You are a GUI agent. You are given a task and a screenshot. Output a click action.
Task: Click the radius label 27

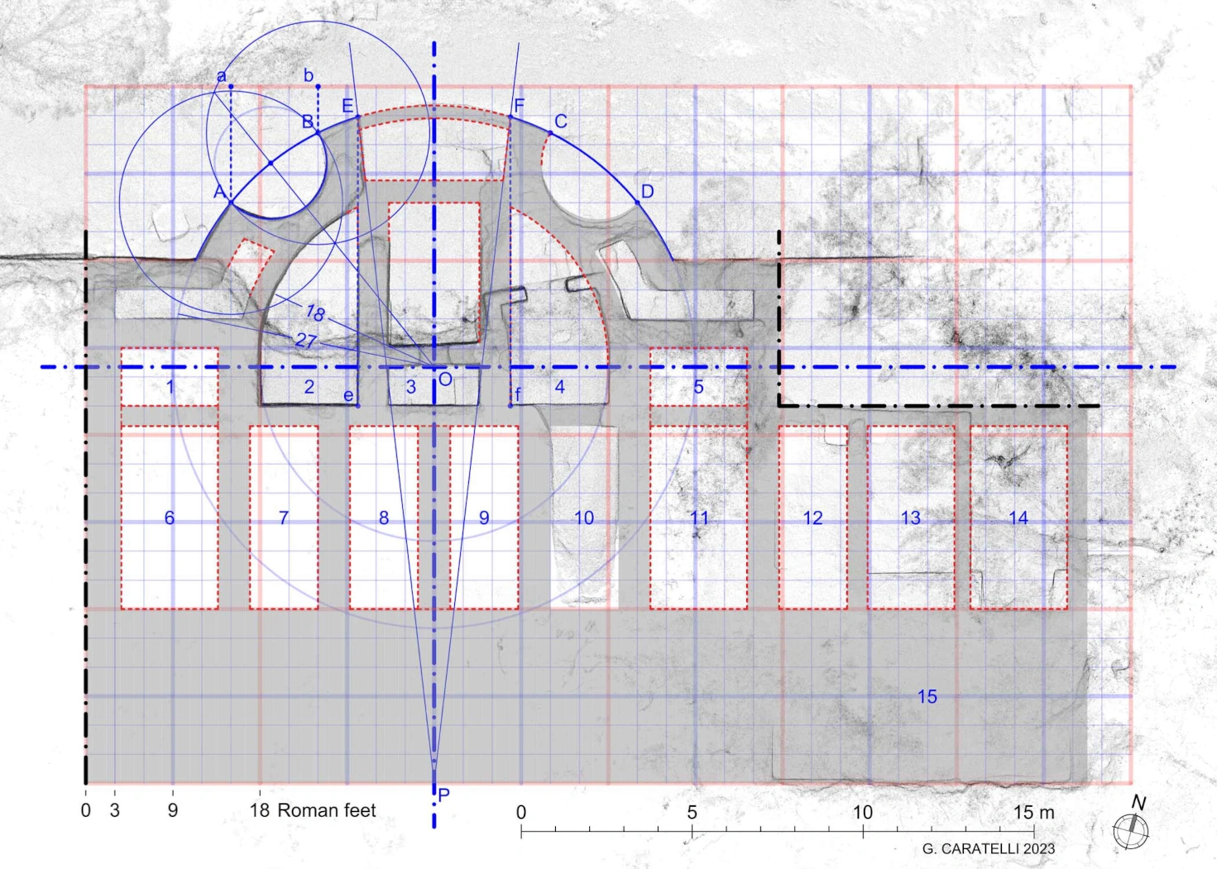click(305, 341)
